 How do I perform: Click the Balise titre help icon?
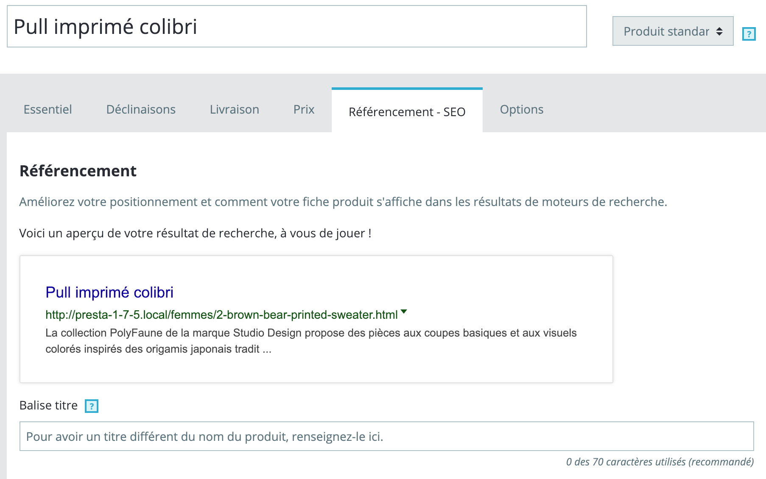(x=92, y=406)
